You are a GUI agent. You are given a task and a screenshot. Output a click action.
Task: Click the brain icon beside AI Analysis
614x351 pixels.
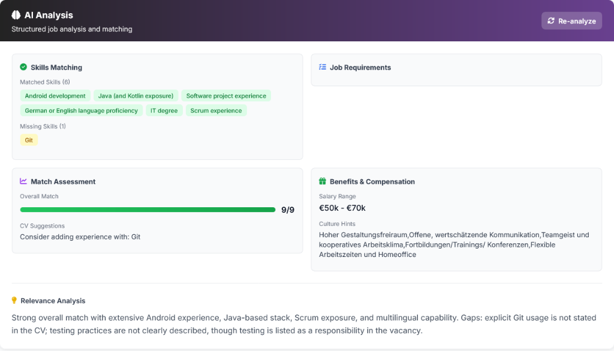16,15
